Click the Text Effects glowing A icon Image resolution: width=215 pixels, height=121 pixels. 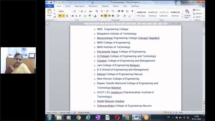pos(85,16)
